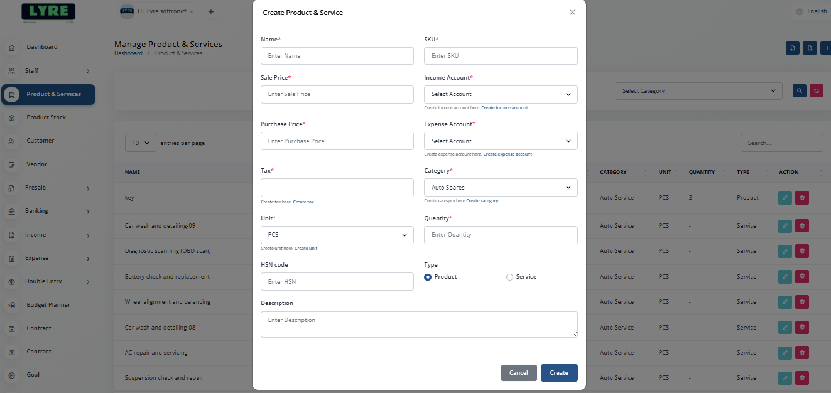This screenshot has height=393, width=831.
Task: Change entries per page from 10
Action: (140, 143)
